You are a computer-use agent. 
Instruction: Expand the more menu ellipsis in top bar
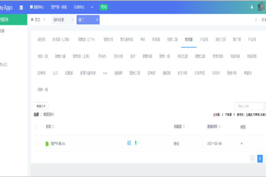[92, 7]
